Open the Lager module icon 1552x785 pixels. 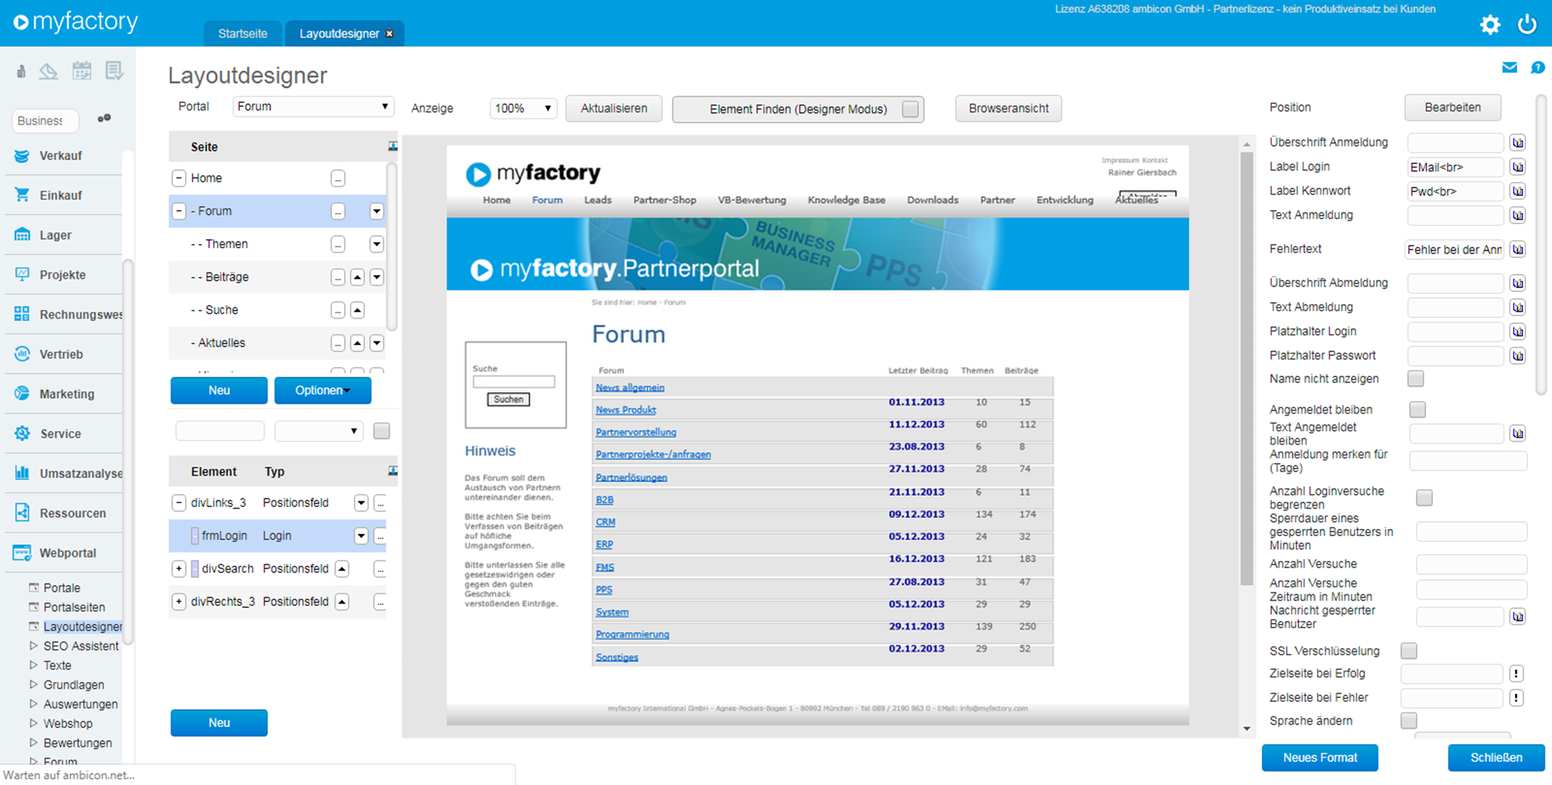coord(22,235)
